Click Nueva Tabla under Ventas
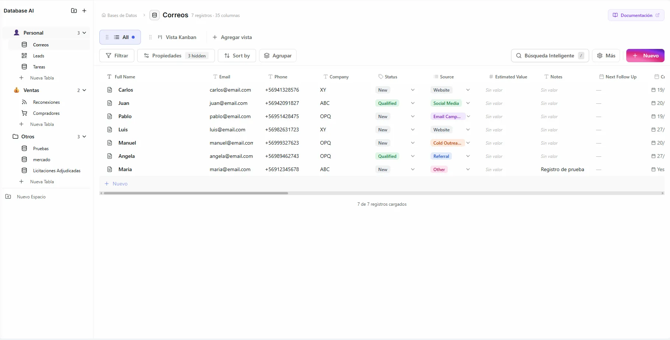670x340 pixels. [42, 124]
